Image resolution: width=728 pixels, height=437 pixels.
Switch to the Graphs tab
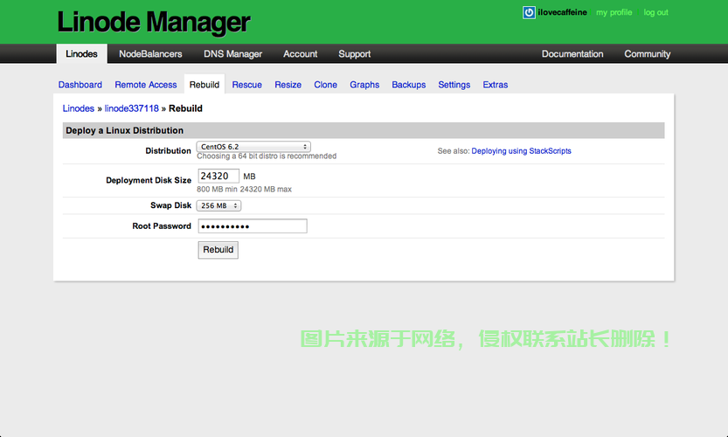(x=364, y=85)
